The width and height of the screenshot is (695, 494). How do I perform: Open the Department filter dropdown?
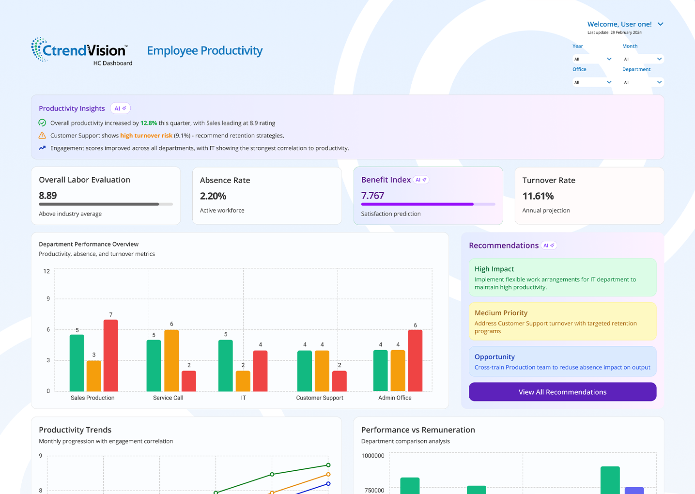tap(642, 82)
